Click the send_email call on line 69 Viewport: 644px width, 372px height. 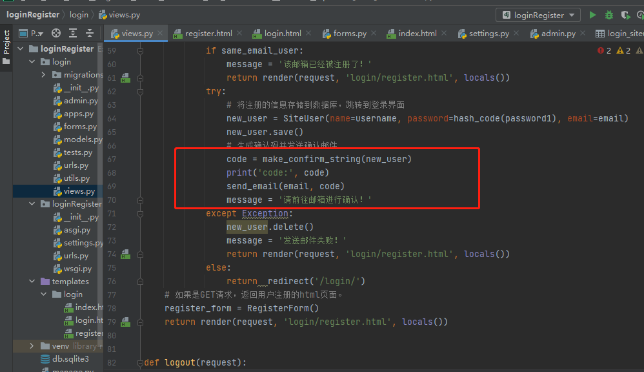pos(252,186)
